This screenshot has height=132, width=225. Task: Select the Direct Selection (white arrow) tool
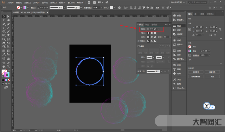click(8, 16)
